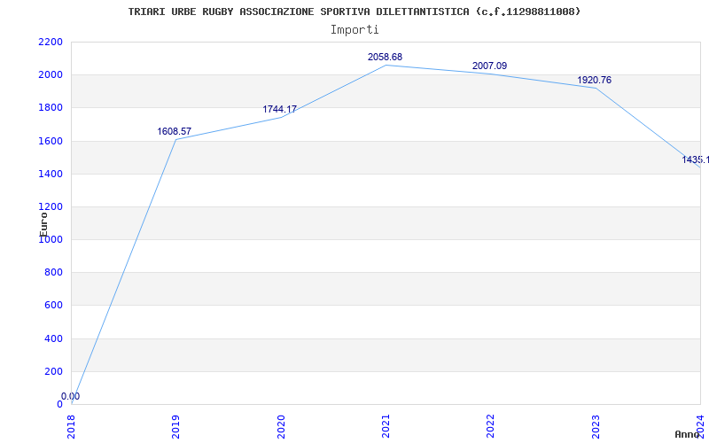Screen dimensions: 709x443
Task: Click the 2018 x-axis year label
Action: pos(71,427)
